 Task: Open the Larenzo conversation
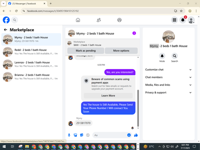pyautogui.click(x=31, y=64)
